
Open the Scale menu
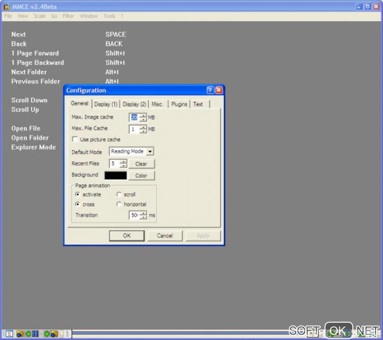[x=39, y=16]
